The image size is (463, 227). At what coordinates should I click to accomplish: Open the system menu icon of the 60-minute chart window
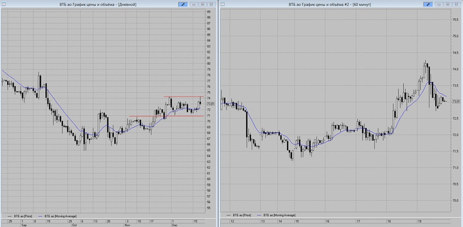pyautogui.click(x=223, y=4)
